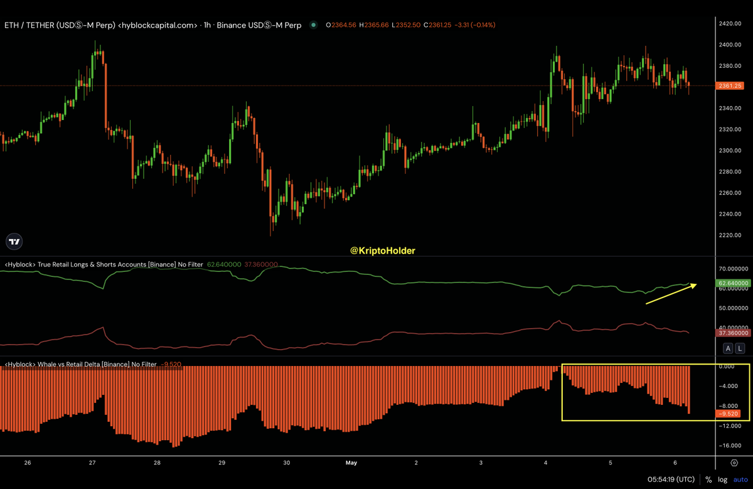Click the red 37.360000 axis label
Image resolution: width=753 pixels, height=489 pixels.
point(734,333)
